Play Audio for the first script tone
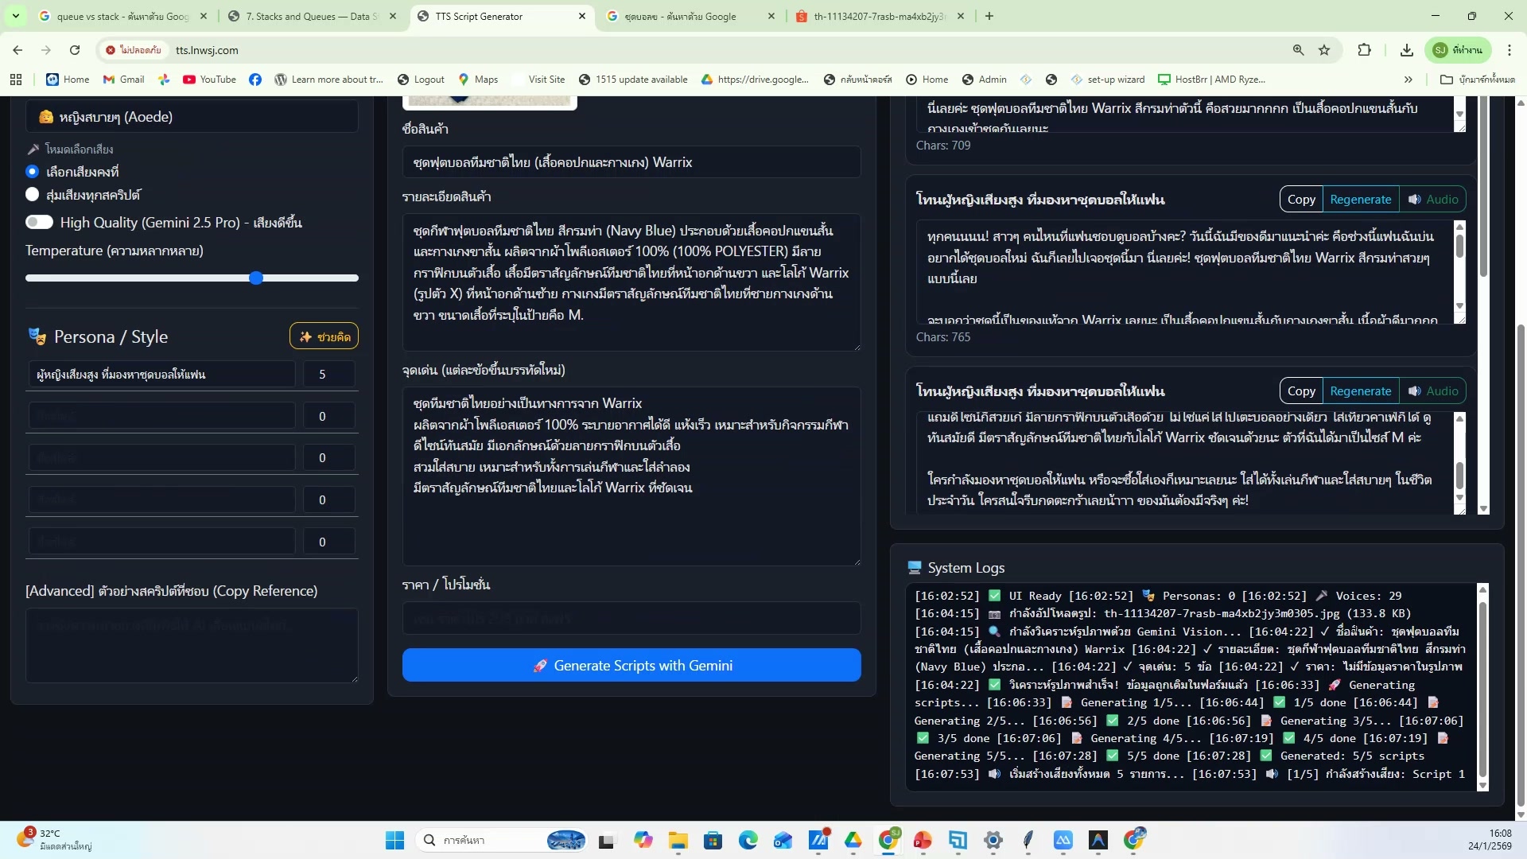1527x859 pixels. (x=1434, y=199)
